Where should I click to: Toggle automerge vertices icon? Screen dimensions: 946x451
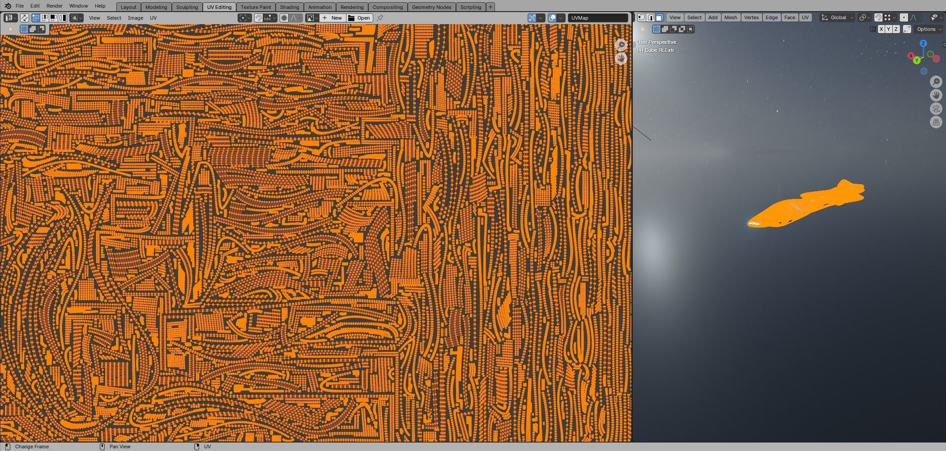(907, 29)
